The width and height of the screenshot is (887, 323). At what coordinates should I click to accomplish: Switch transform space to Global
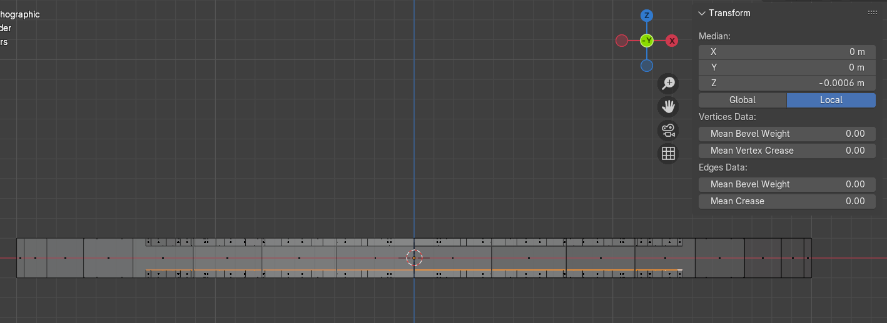pyautogui.click(x=742, y=100)
